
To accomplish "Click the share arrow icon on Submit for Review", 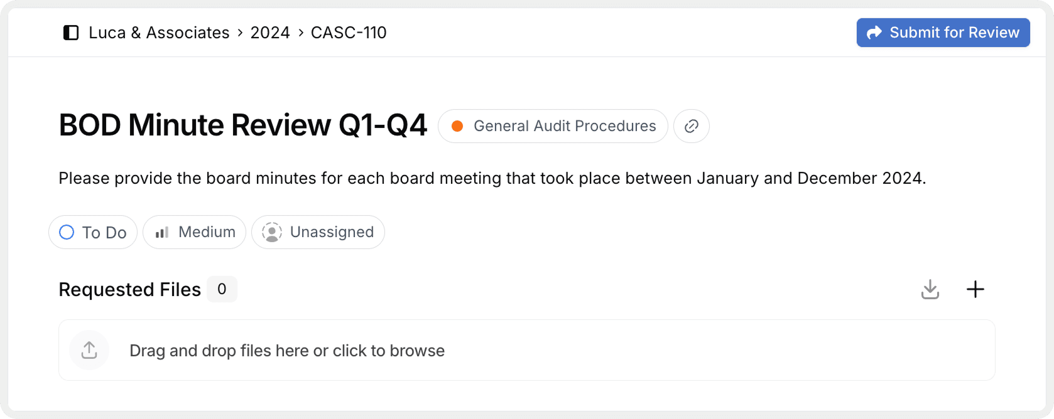I will pos(874,33).
